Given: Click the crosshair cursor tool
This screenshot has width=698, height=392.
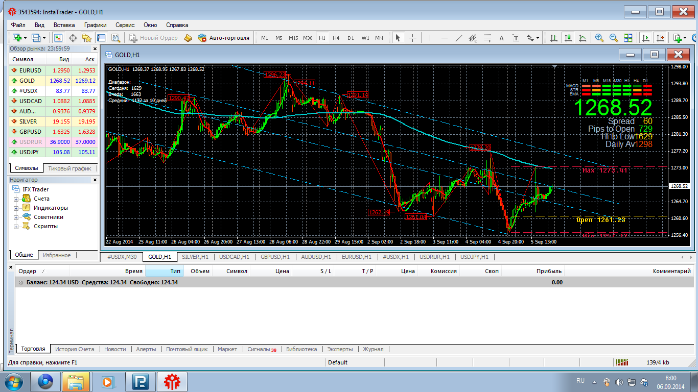Looking at the screenshot, I should [x=412, y=38].
